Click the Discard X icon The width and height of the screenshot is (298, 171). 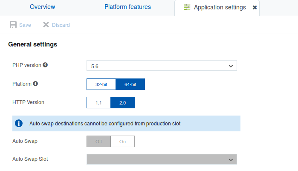pos(46,25)
